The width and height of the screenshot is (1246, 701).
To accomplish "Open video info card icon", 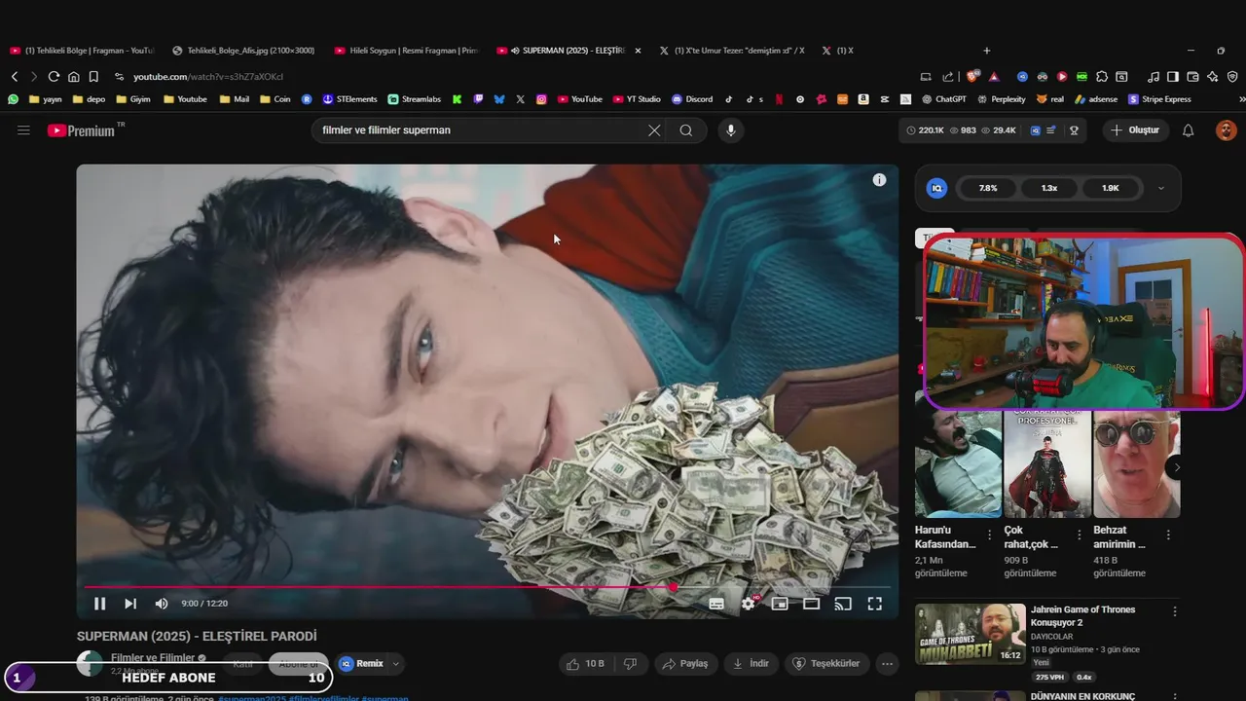I will 879,180.
